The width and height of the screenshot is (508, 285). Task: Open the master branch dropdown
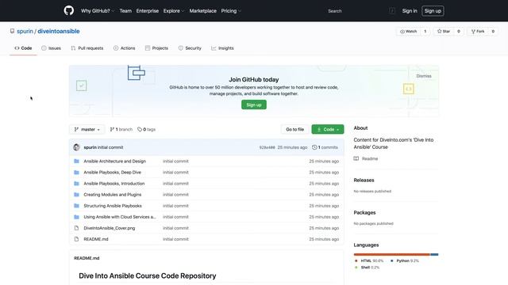tap(87, 129)
